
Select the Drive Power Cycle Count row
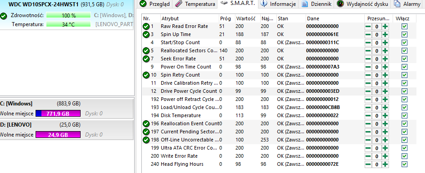coord(279,91)
